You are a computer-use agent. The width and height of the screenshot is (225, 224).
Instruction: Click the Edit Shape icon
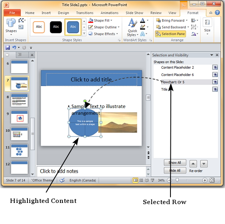pos(22,20)
